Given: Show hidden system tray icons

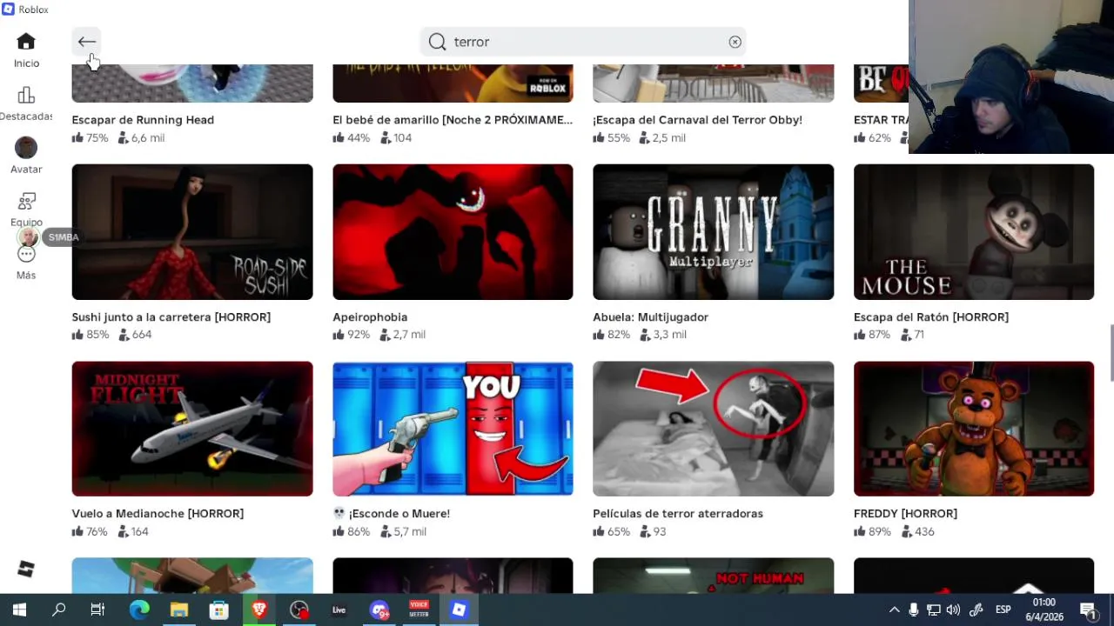Looking at the screenshot, I should coord(894,610).
